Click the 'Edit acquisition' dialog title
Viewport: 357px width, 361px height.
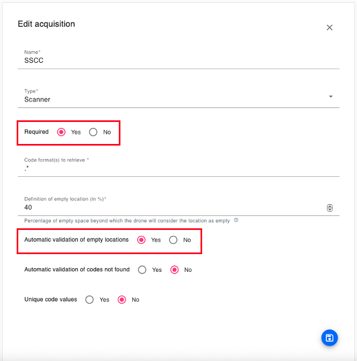point(46,24)
